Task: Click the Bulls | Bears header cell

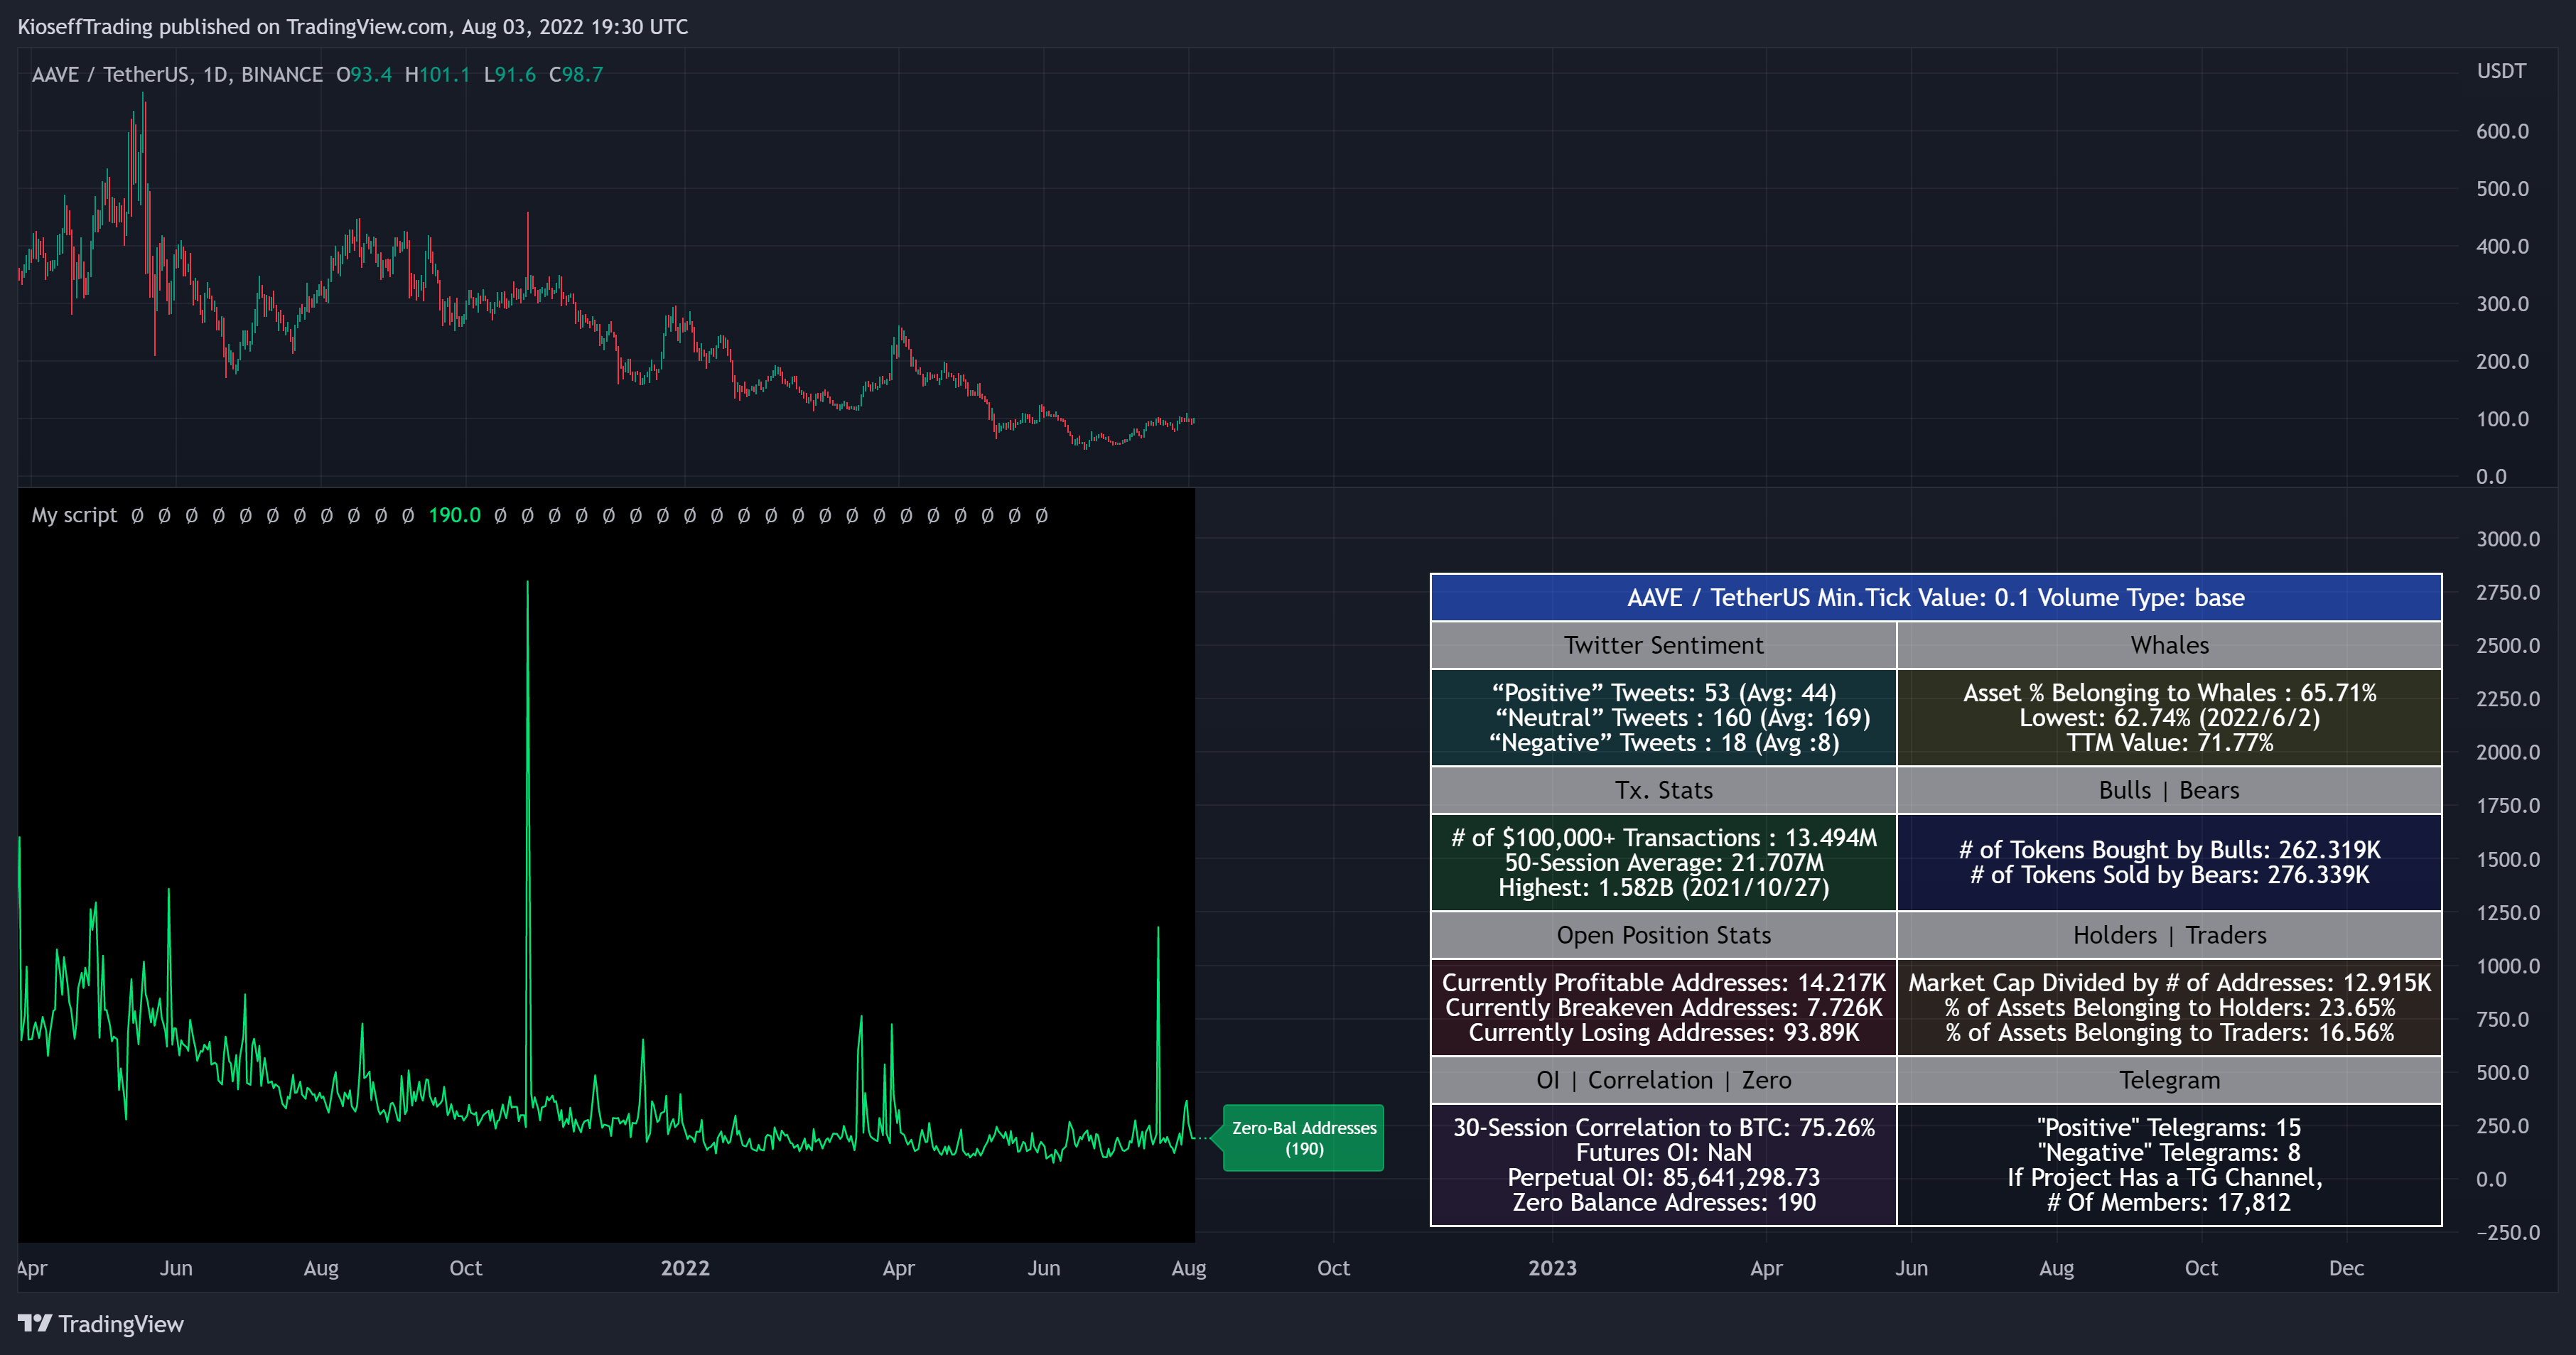Action: coord(2170,790)
